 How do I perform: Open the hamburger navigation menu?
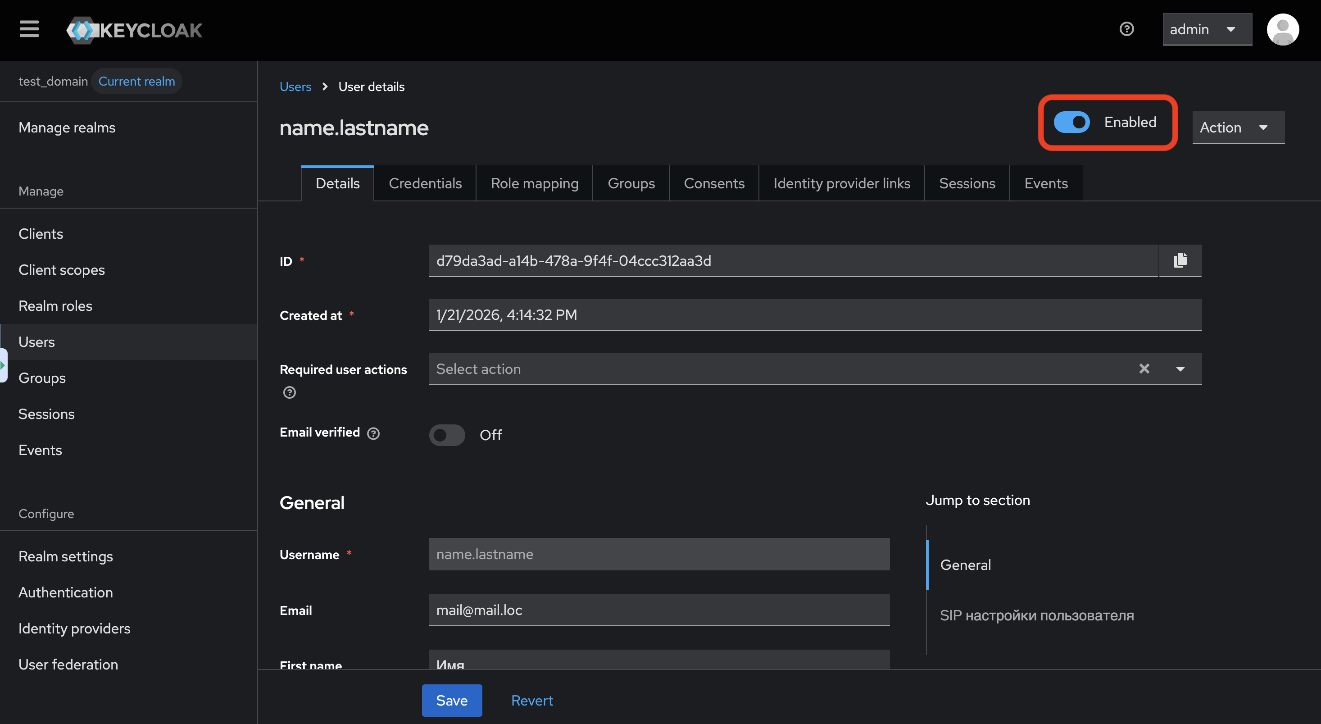point(29,29)
